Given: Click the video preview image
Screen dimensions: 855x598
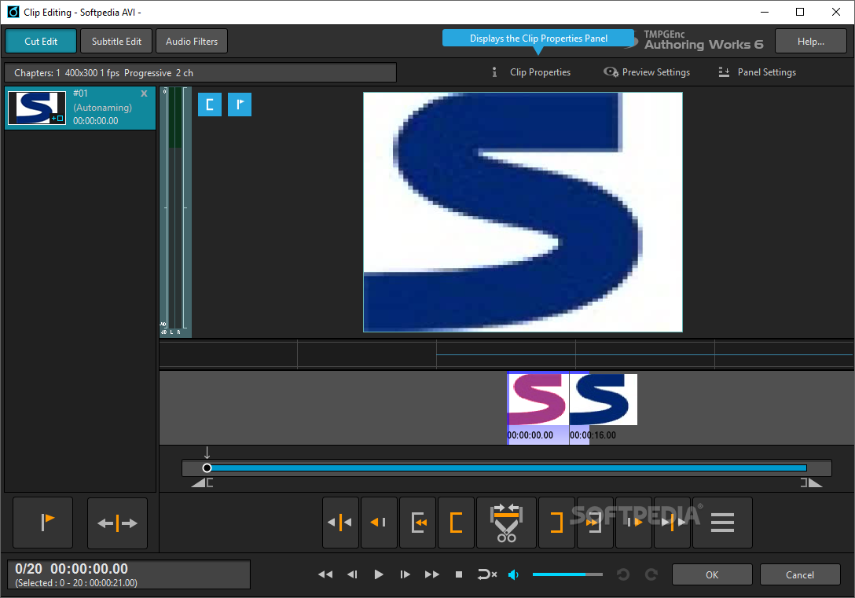Looking at the screenshot, I should 523,211.
